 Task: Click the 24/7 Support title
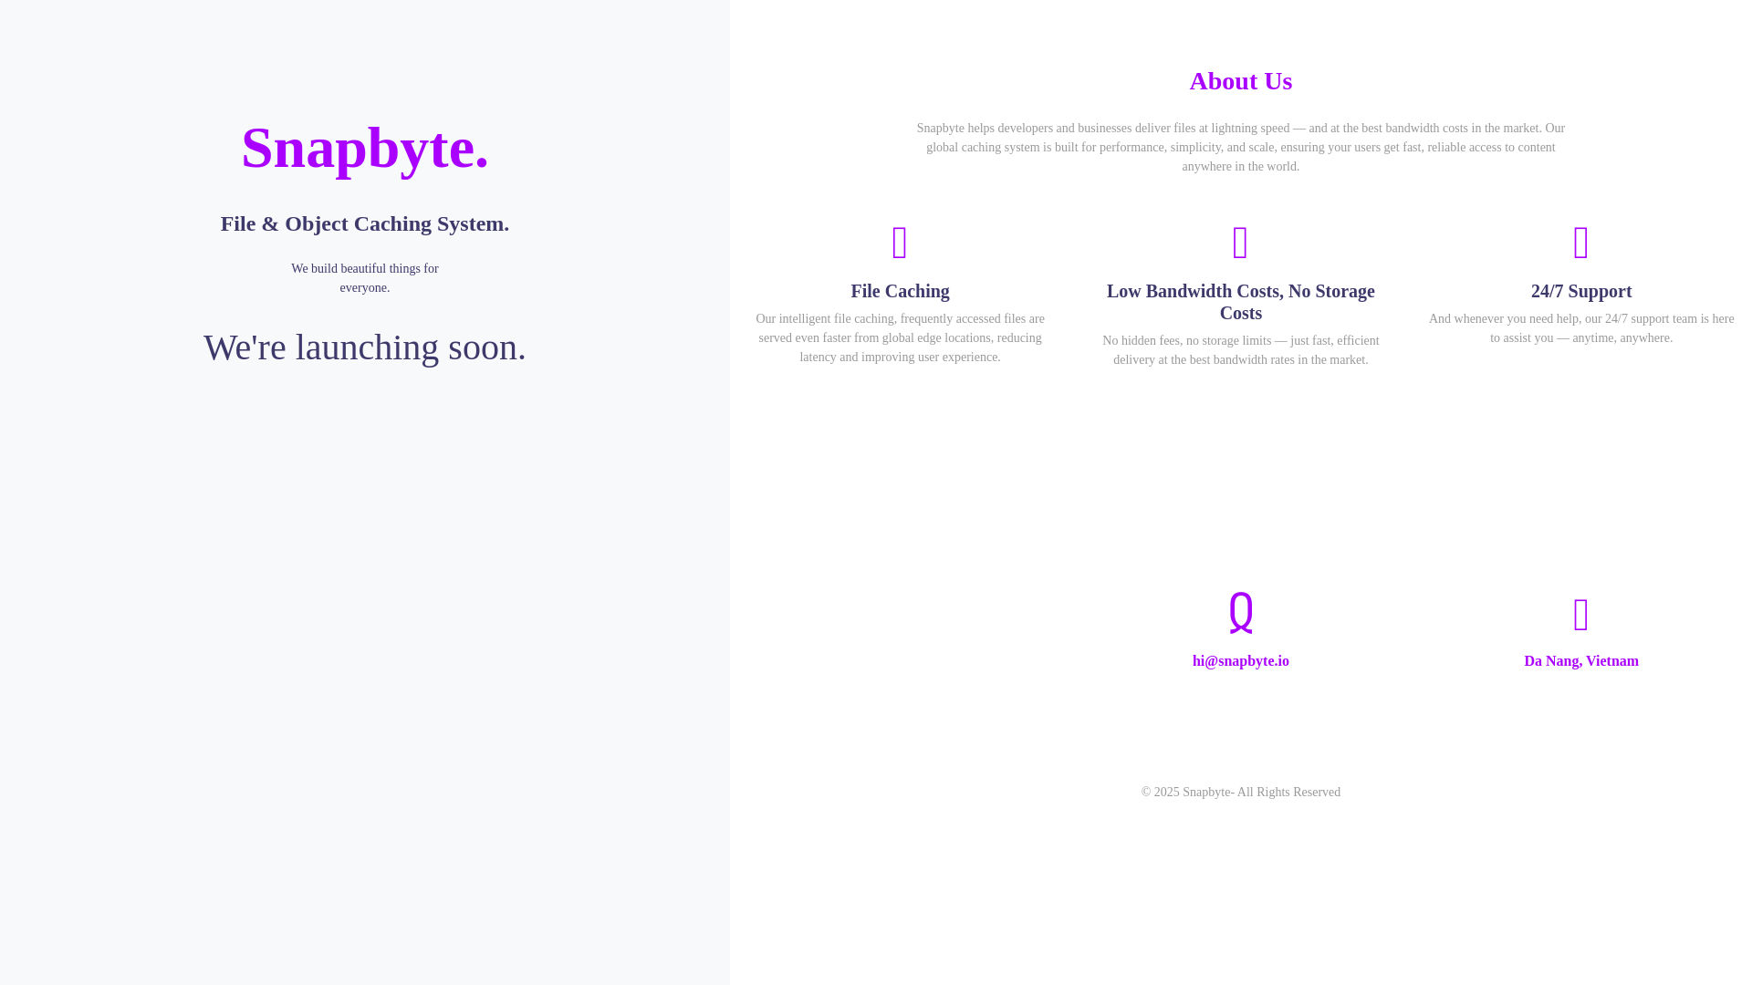[x=1581, y=291]
